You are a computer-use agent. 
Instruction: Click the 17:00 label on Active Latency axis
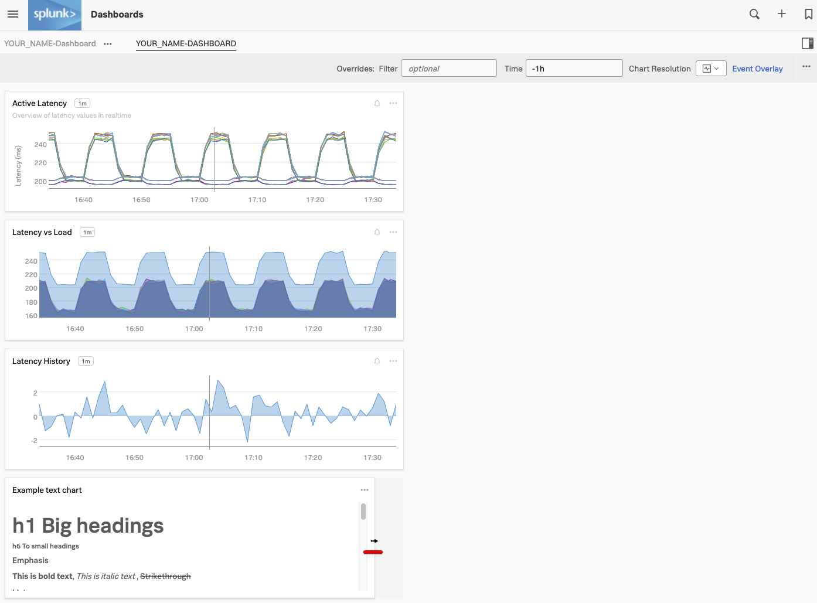199,200
